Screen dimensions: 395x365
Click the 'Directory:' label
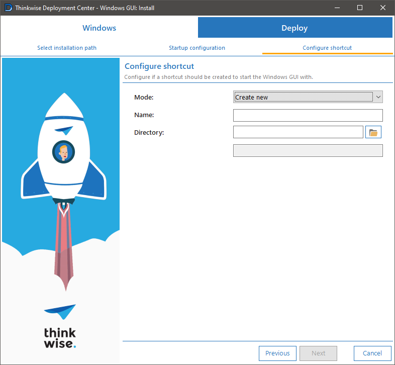[149, 133]
